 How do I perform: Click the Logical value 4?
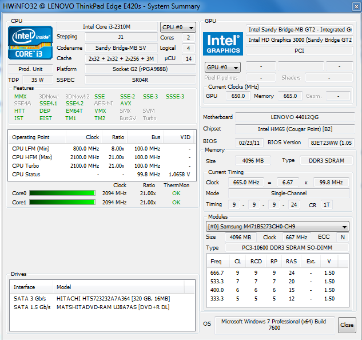(x=189, y=48)
